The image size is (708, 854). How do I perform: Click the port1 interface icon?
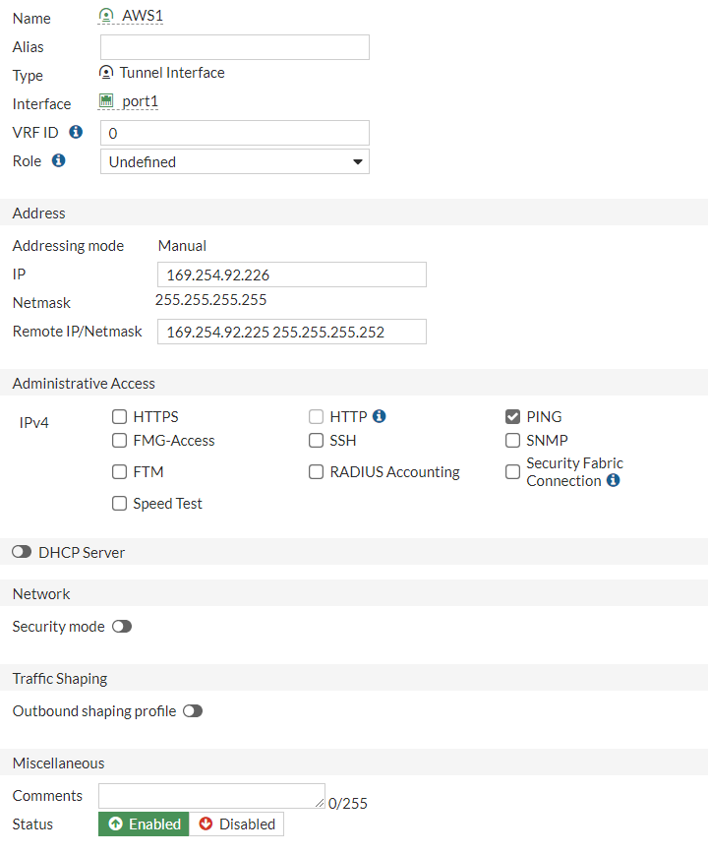pos(106,101)
